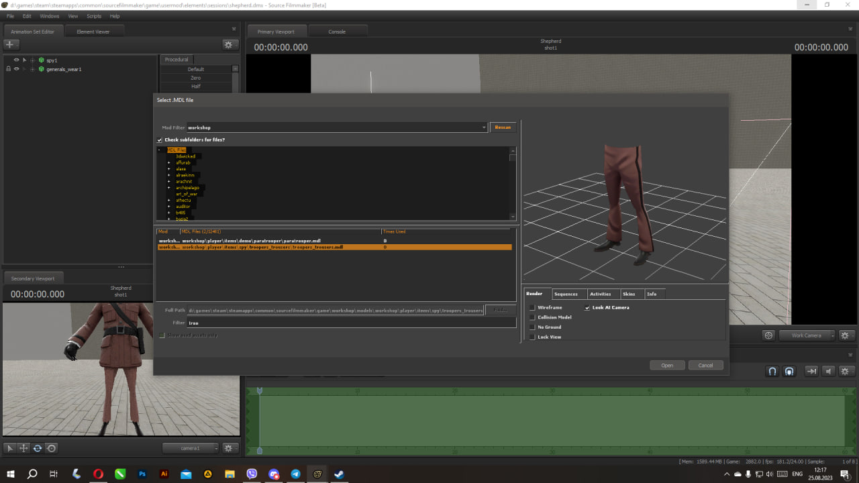Click the green cube icon for spy1
Viewport: 859px width, 483px height.
[x=42, y=60]
